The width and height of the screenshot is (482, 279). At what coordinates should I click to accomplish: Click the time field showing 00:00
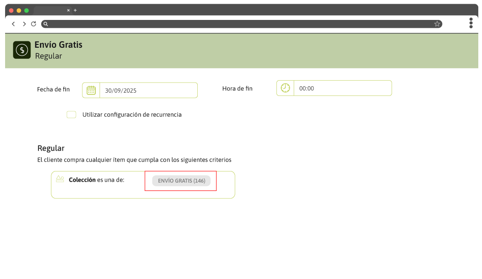(343, 88)
